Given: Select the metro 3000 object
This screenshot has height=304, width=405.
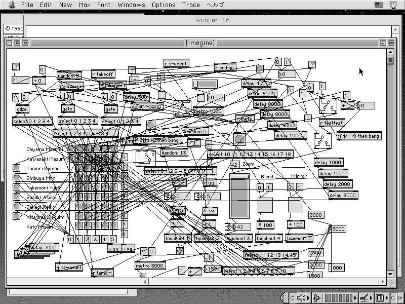Looking at the screenshot, I should tap(150, 265).
